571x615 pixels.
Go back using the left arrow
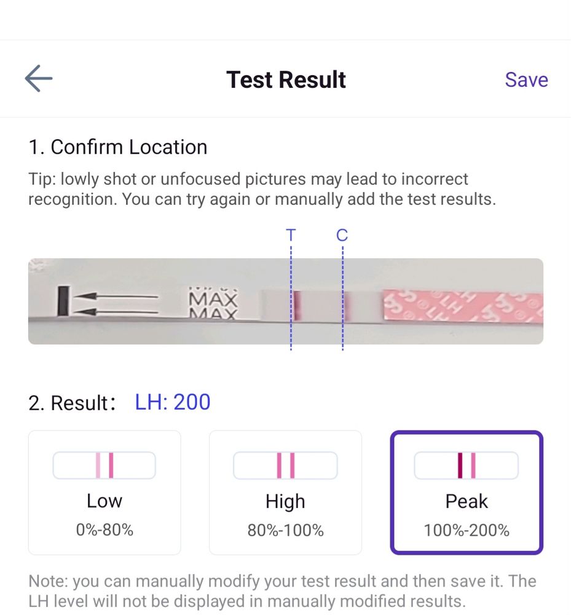[x=39, y=79]
